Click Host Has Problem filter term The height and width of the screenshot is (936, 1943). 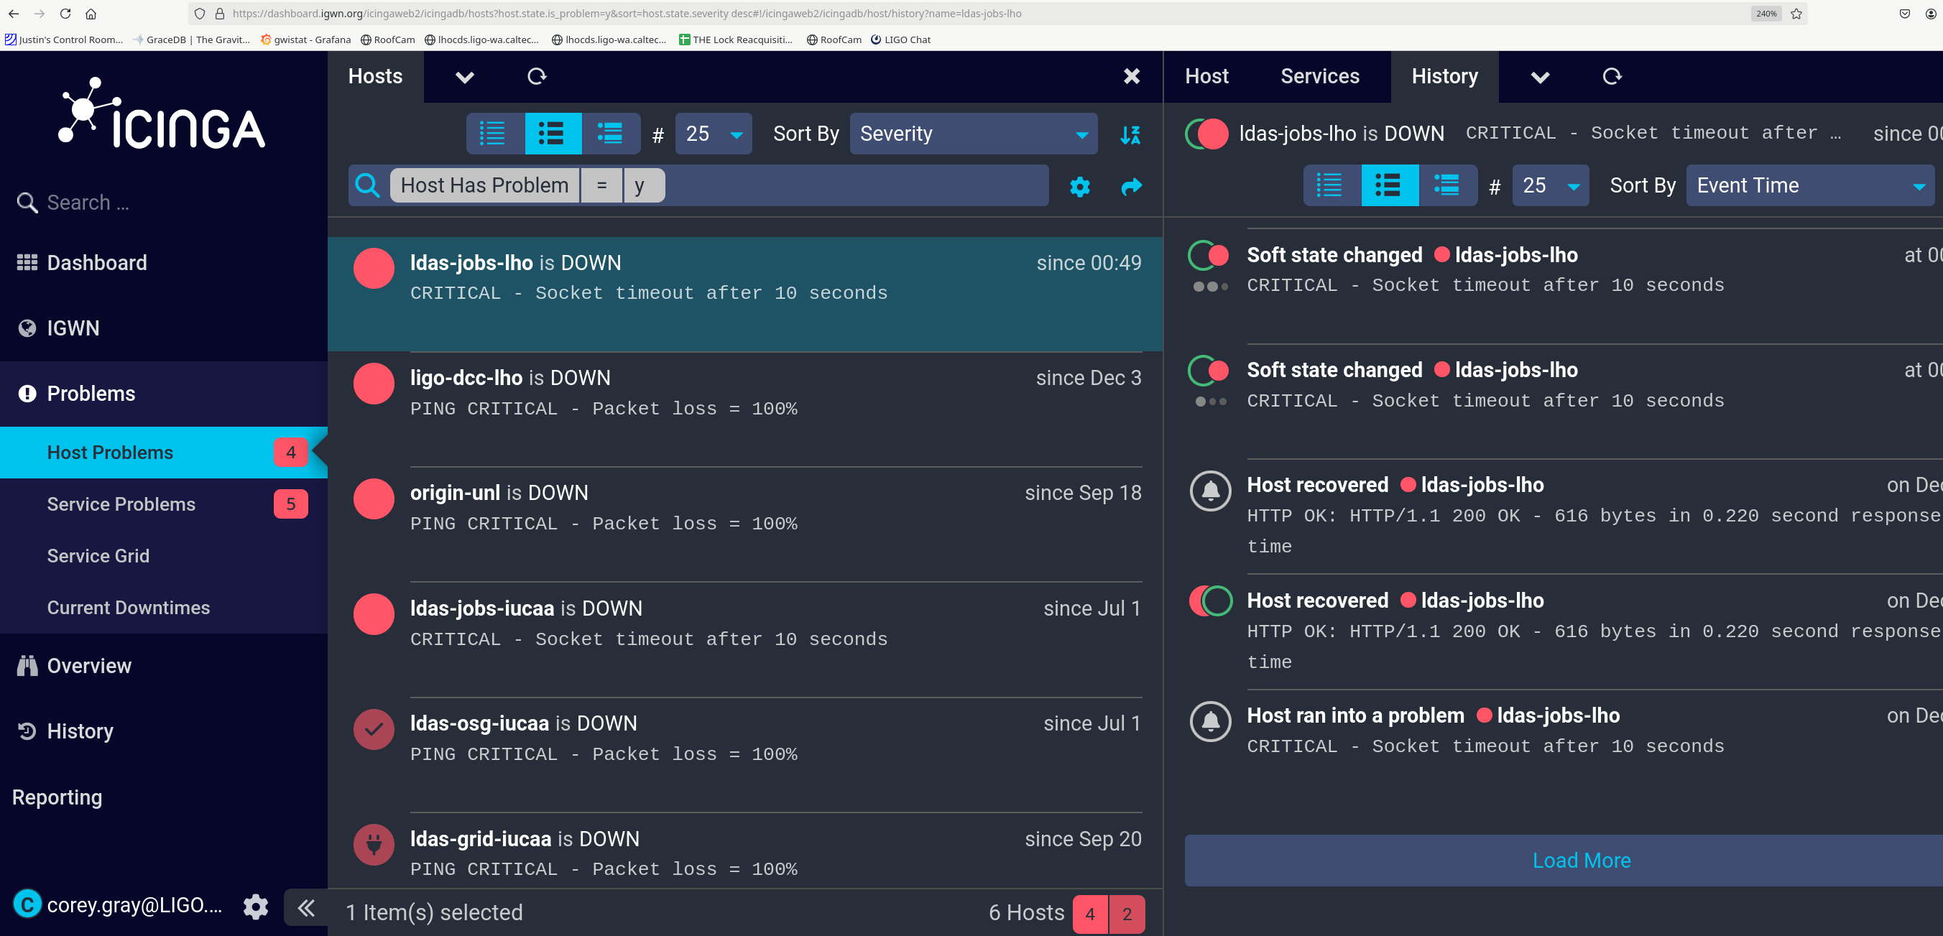click(x=484, y=185)
